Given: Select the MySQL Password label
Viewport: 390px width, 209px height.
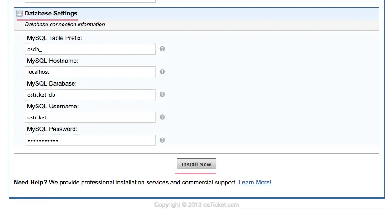Looking at the screenshot, I should [52, 129].
